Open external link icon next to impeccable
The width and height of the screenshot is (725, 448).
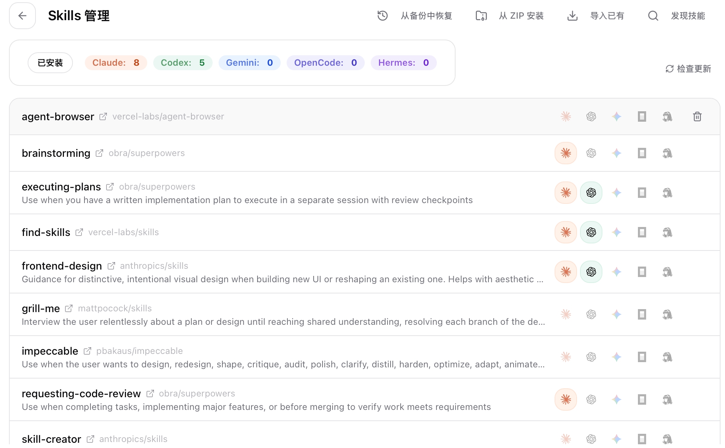tap(87, 351)
